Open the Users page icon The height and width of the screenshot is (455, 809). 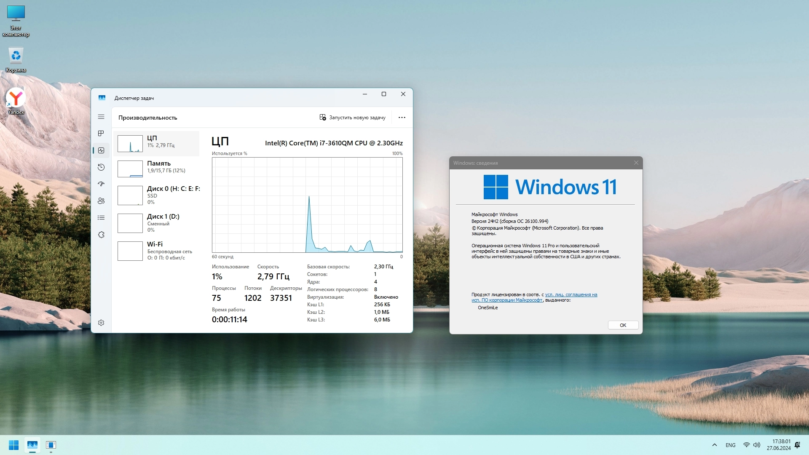[x=101, y=201]
